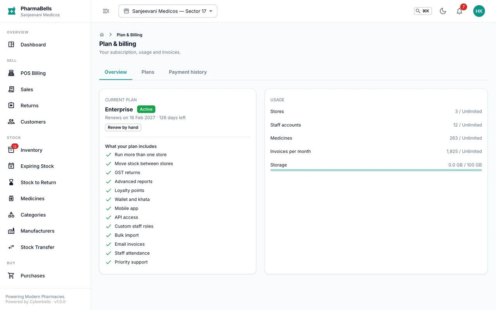Click the PharmaBells logo icon

click(x=12, y=11)
